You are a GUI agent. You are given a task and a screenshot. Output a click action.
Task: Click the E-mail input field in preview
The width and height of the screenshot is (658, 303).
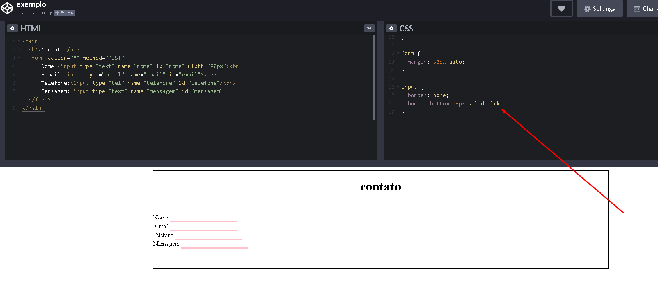tap(203, 226)
